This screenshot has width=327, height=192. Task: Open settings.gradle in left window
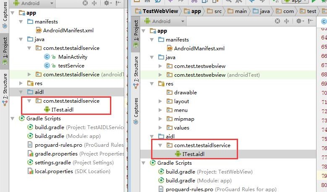point(71,162)
